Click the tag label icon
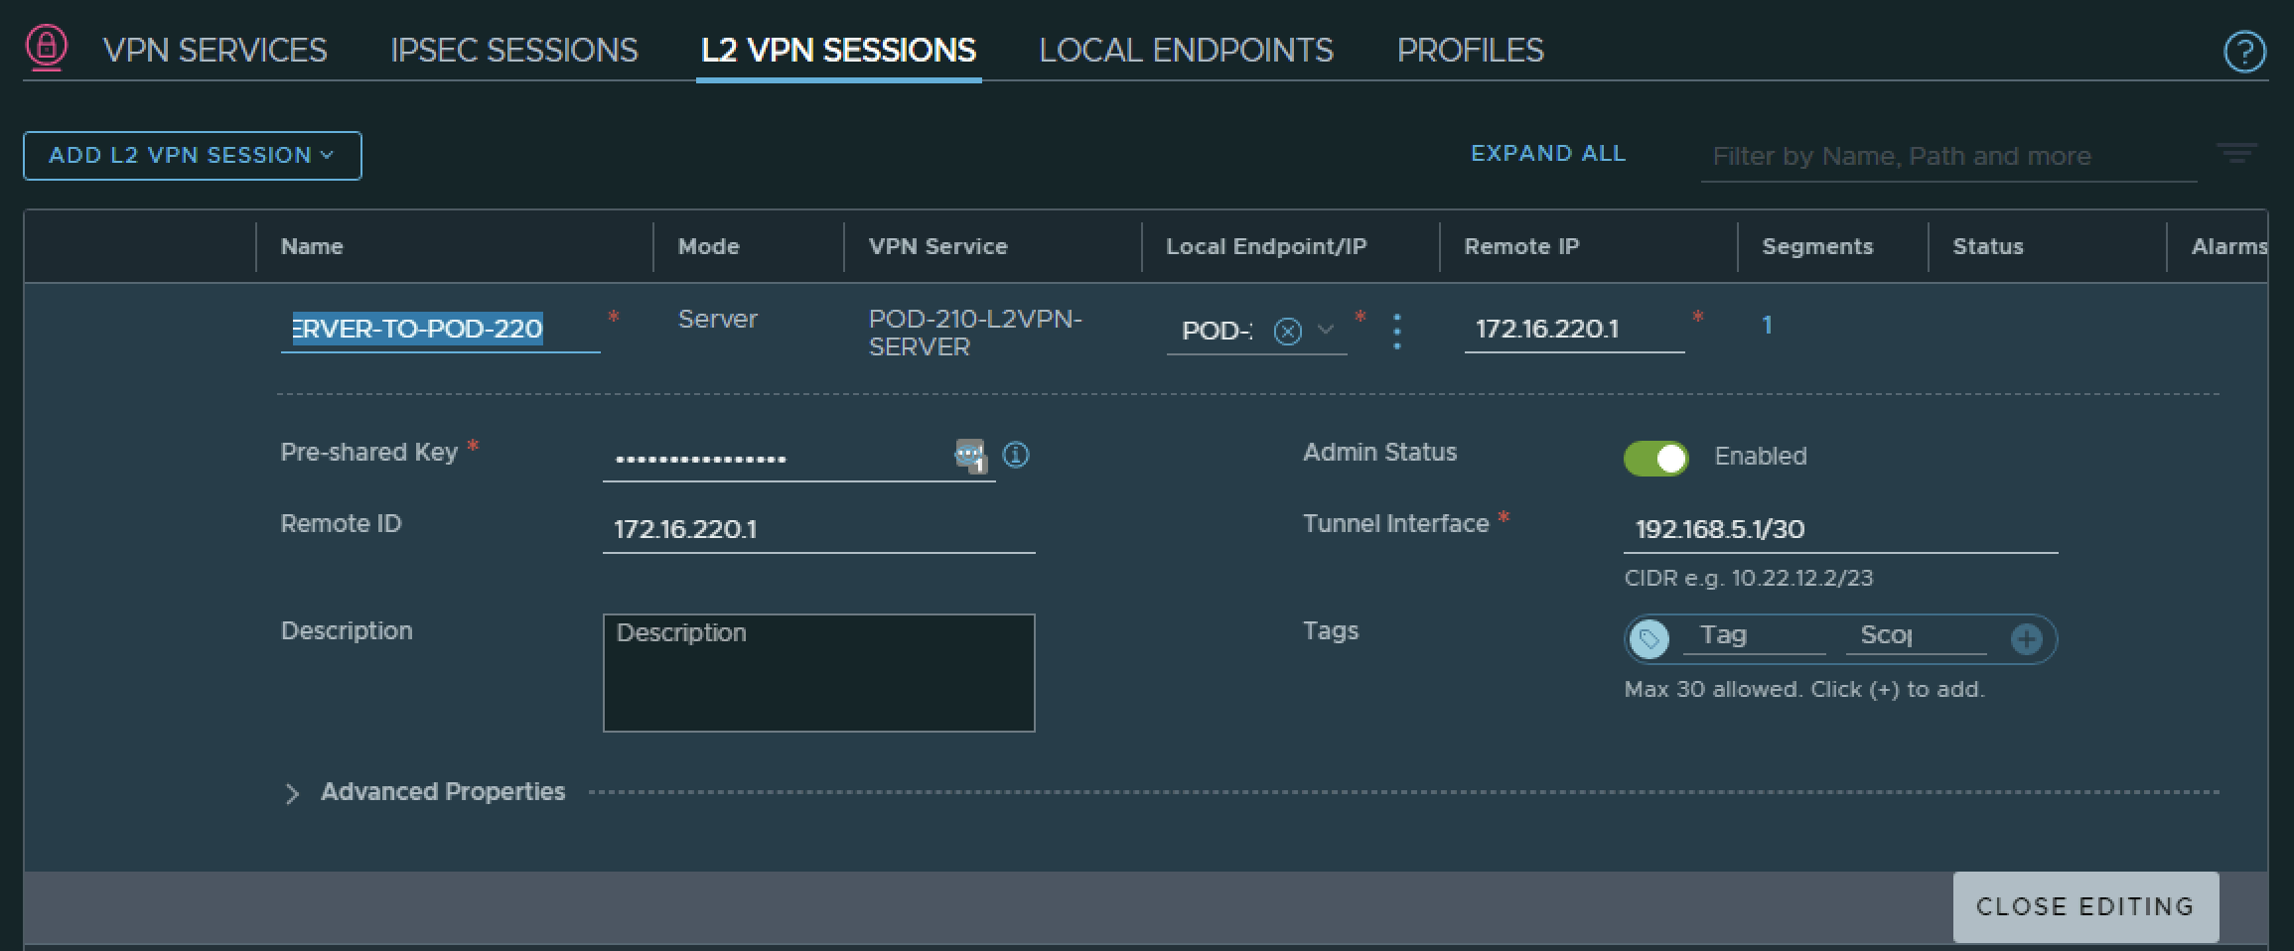This screenshot has height=951, width=2294. [x=1649, y=638]
